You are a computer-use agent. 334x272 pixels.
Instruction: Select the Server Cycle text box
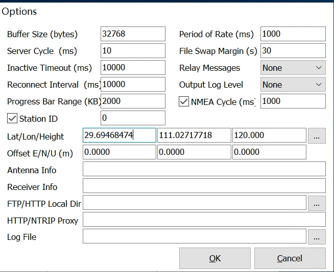[133, 51]
